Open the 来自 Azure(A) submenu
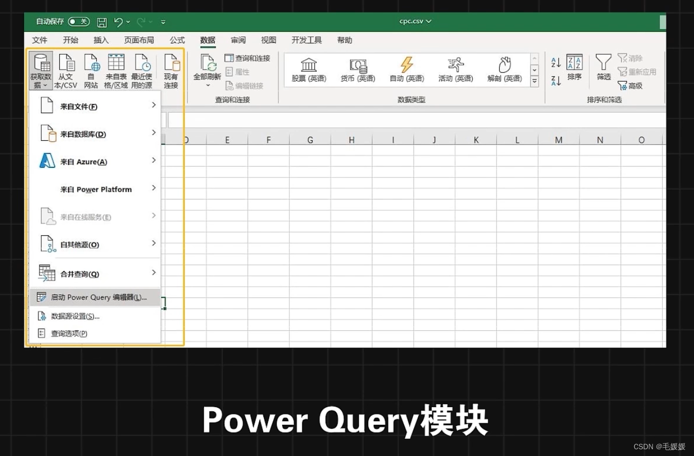This screenshot has height=456, width=694. point(95,162)
